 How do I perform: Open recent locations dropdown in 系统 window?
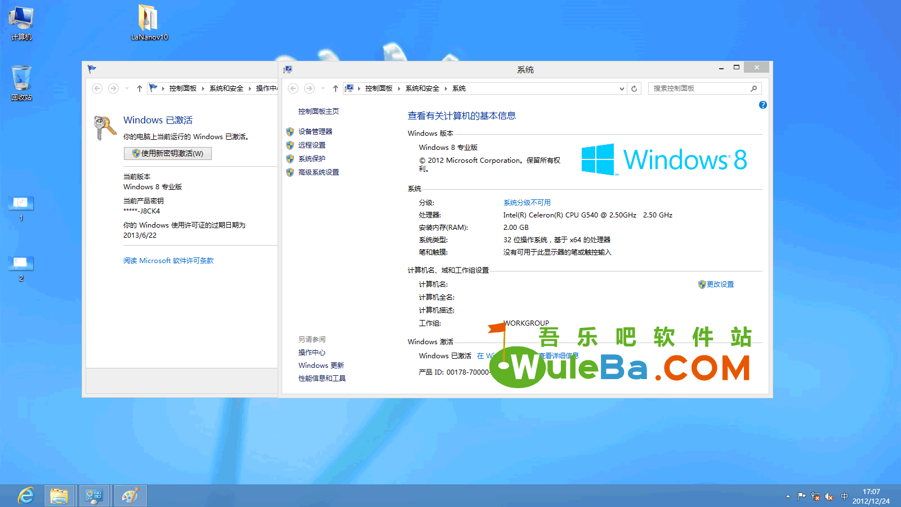click(x=323, y=88)
